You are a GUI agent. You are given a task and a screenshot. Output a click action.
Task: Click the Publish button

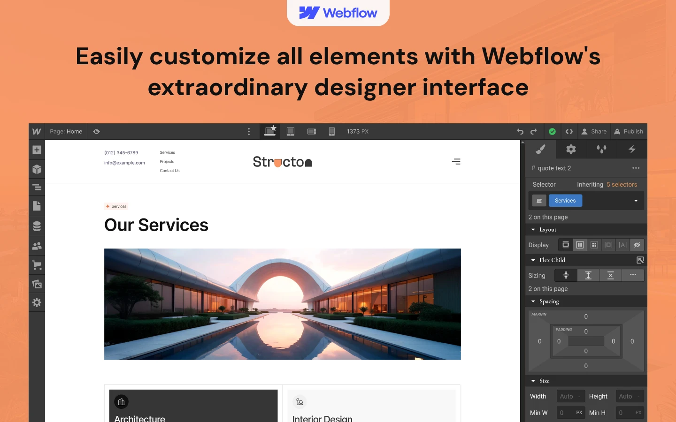pyautogui.click(x=629, y=132)
